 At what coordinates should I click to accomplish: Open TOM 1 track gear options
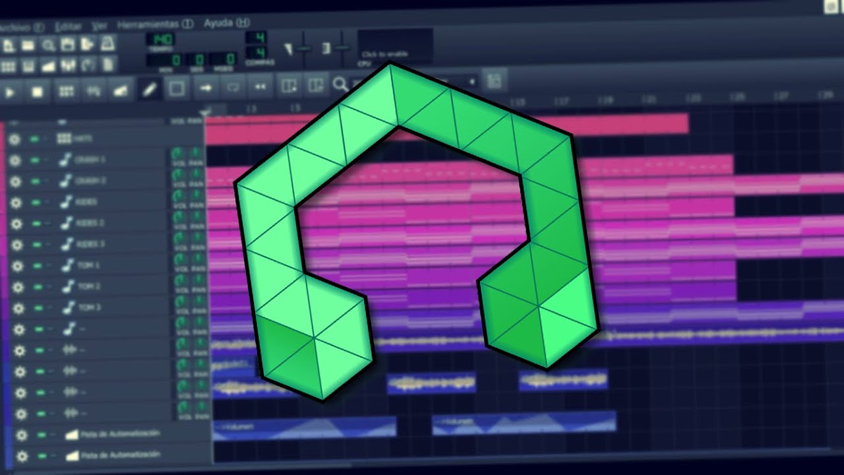pos(17,266)
